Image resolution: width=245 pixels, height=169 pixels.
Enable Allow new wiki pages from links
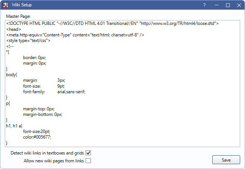tap(88, 161)
